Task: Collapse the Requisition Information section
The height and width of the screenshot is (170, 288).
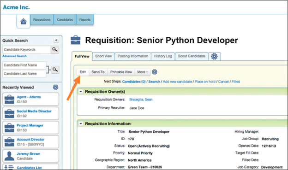Action: [x=81, y=123]
